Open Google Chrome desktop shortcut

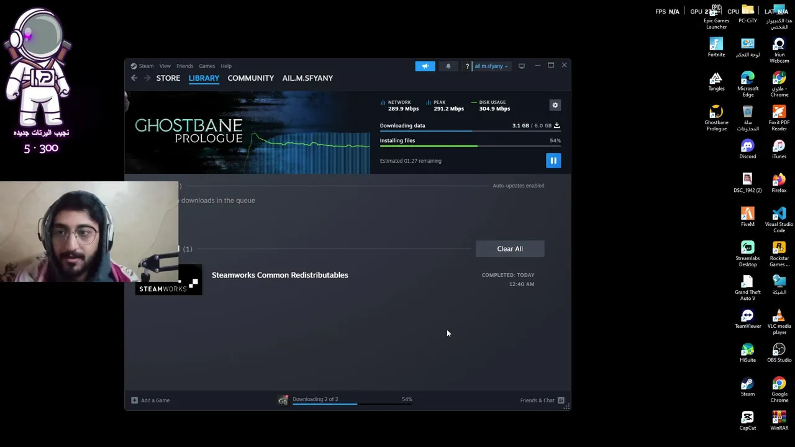(779, 389)
